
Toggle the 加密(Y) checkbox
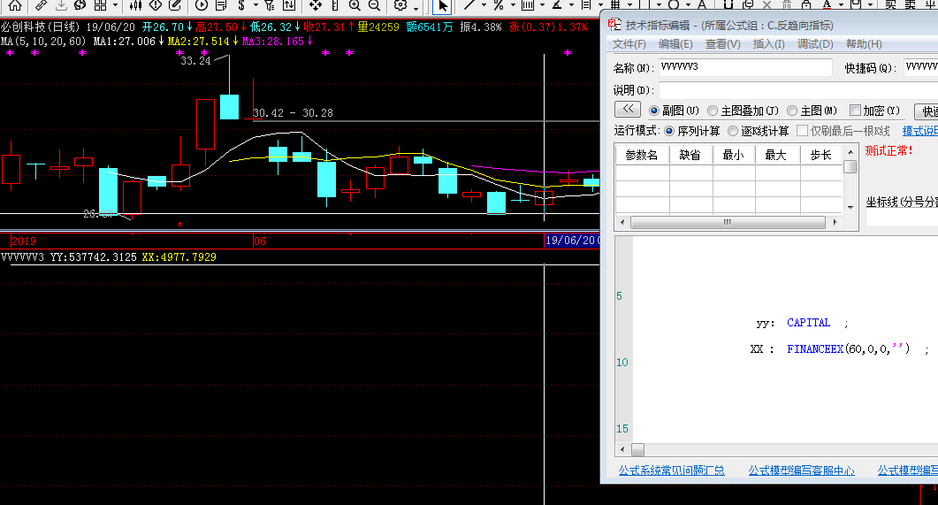click(856, 110)
